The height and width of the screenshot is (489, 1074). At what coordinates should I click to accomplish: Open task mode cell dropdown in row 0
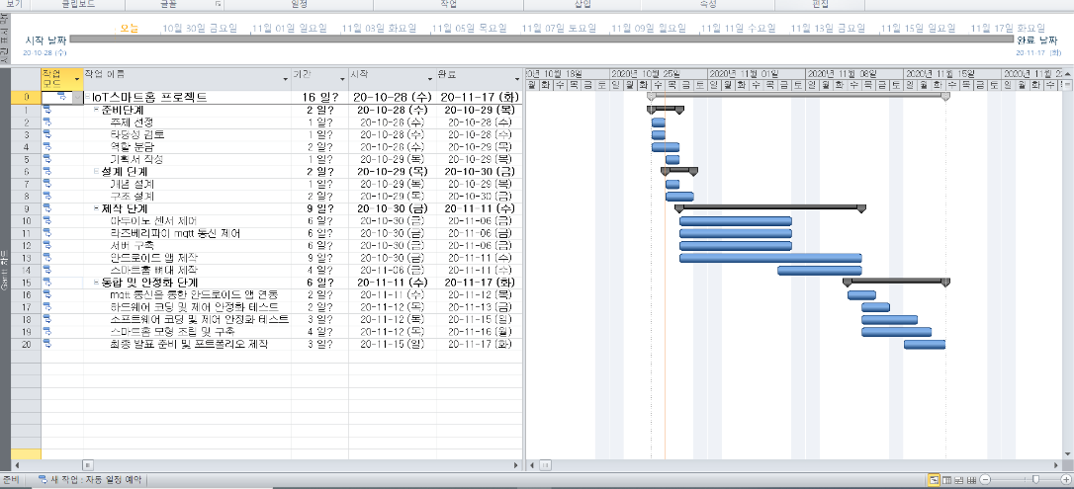click(77, 97)
